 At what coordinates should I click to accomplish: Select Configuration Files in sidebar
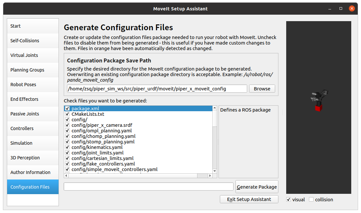click(33, 187)
